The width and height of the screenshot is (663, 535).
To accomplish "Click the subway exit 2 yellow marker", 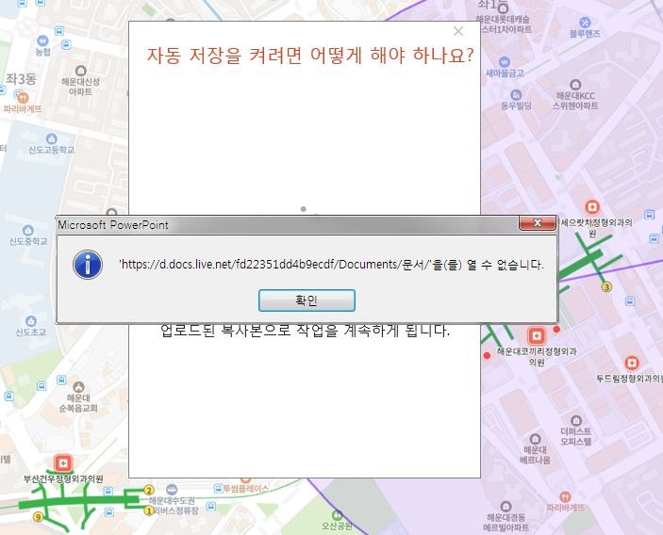I will tap(149, 490).
